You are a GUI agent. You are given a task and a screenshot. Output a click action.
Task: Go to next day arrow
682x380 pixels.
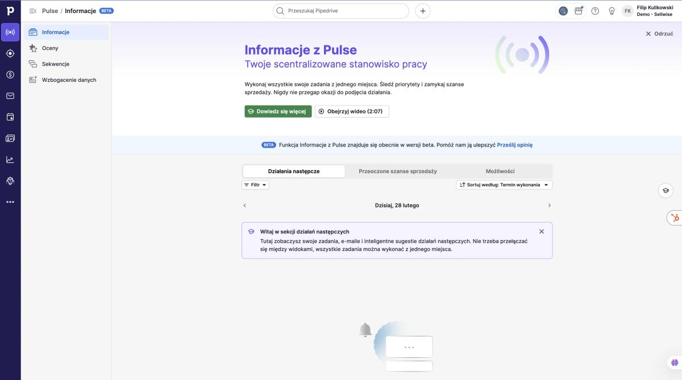[x=549, y=205]
